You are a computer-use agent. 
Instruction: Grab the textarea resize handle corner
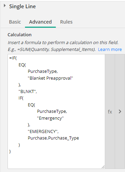pos(103,167)
